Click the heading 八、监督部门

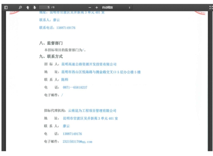51,43
